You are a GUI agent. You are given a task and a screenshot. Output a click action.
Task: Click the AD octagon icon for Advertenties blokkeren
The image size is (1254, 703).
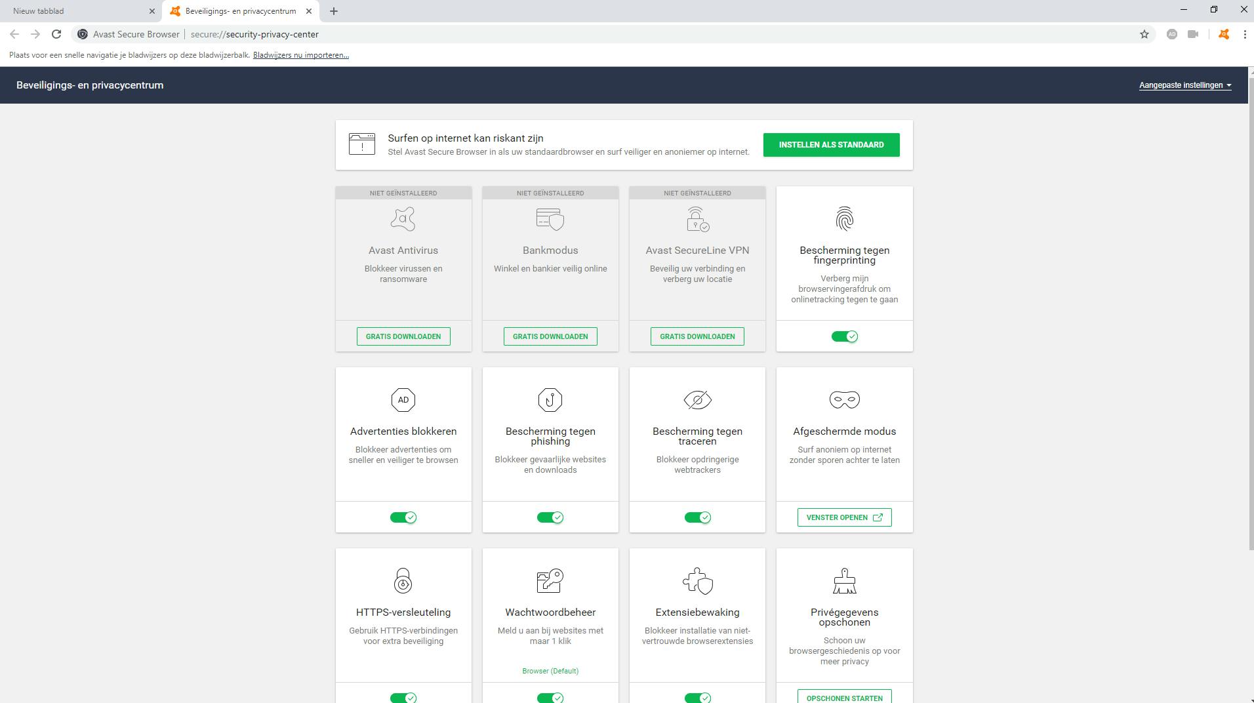pos(403,400)
